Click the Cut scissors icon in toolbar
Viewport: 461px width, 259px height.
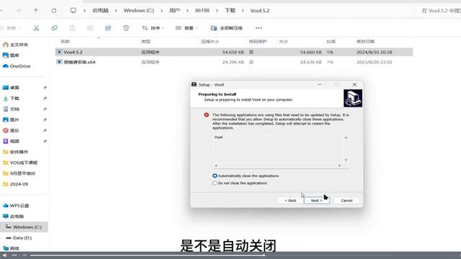pos(36,28)
